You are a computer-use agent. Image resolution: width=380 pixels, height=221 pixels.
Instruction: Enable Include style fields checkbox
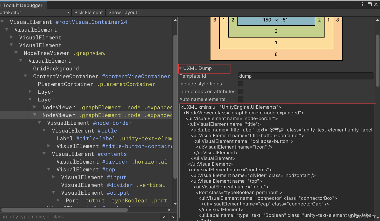tap(241, 84)
